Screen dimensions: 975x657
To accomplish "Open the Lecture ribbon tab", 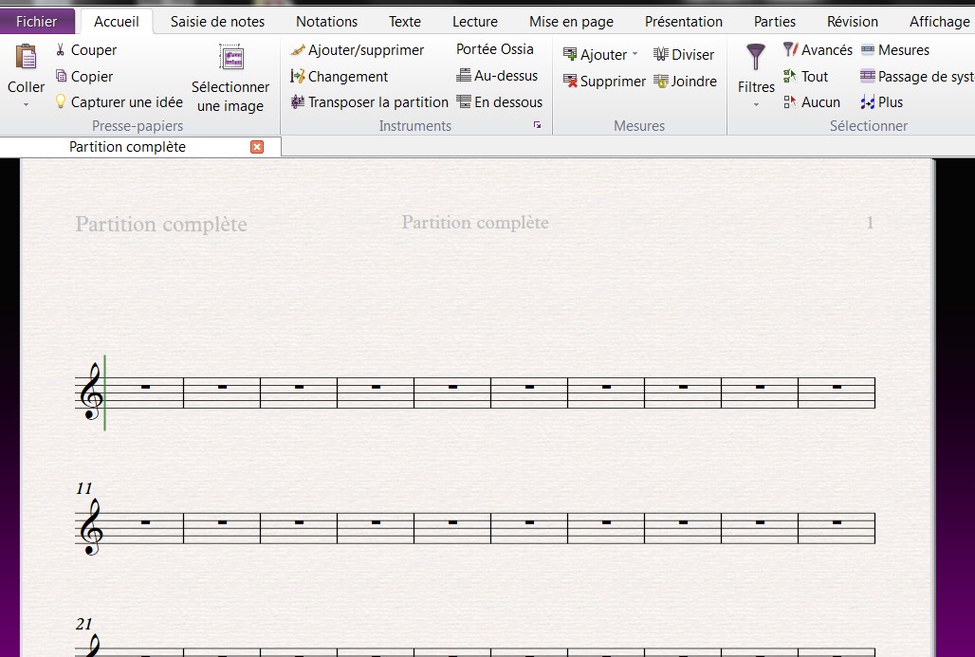I will pos(474,21).
